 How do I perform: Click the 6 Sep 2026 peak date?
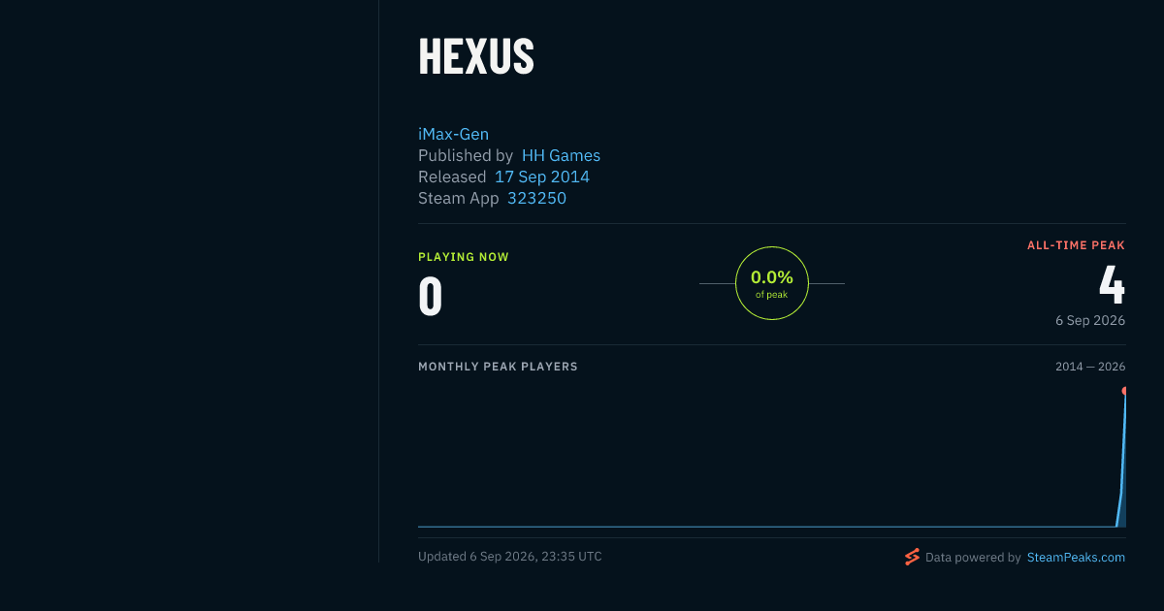point(1090,320)
